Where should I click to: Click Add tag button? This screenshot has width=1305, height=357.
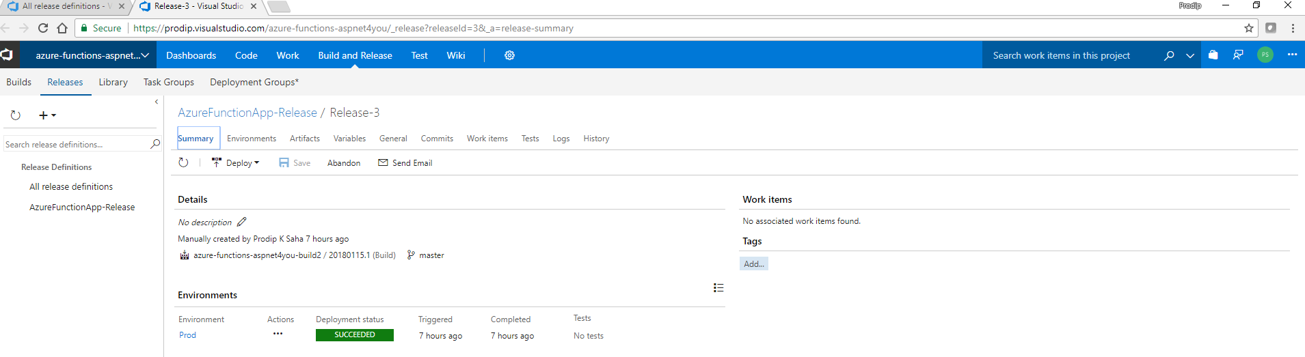pyautogui.click(x=754, y=263)
